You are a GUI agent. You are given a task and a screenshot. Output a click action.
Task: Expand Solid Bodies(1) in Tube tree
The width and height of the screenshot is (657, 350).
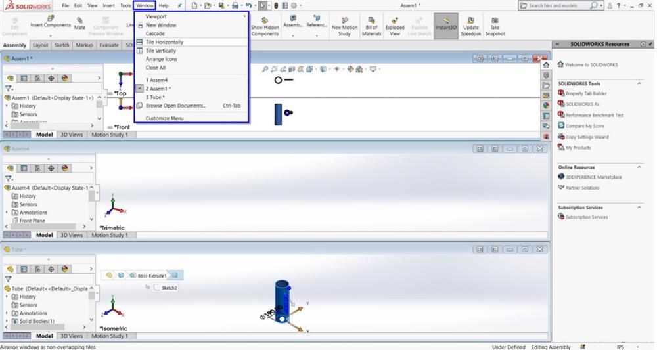coord(7,321)
